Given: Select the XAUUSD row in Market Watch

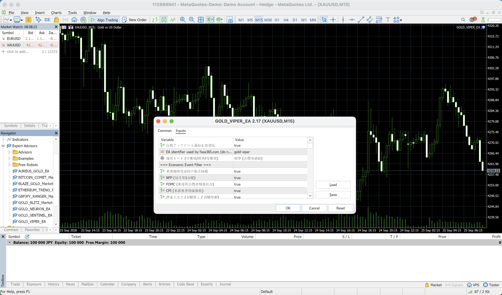Looking at the screenshot, I should pyautogui.click(x=29, y=45).
